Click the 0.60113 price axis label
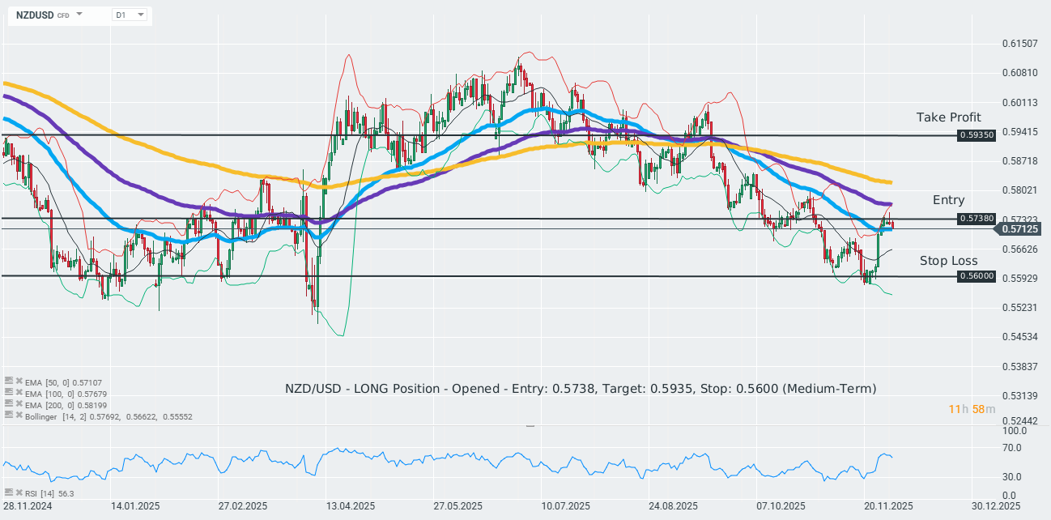The width and height of the screenshot is (1051, 520). [1019, 102]
